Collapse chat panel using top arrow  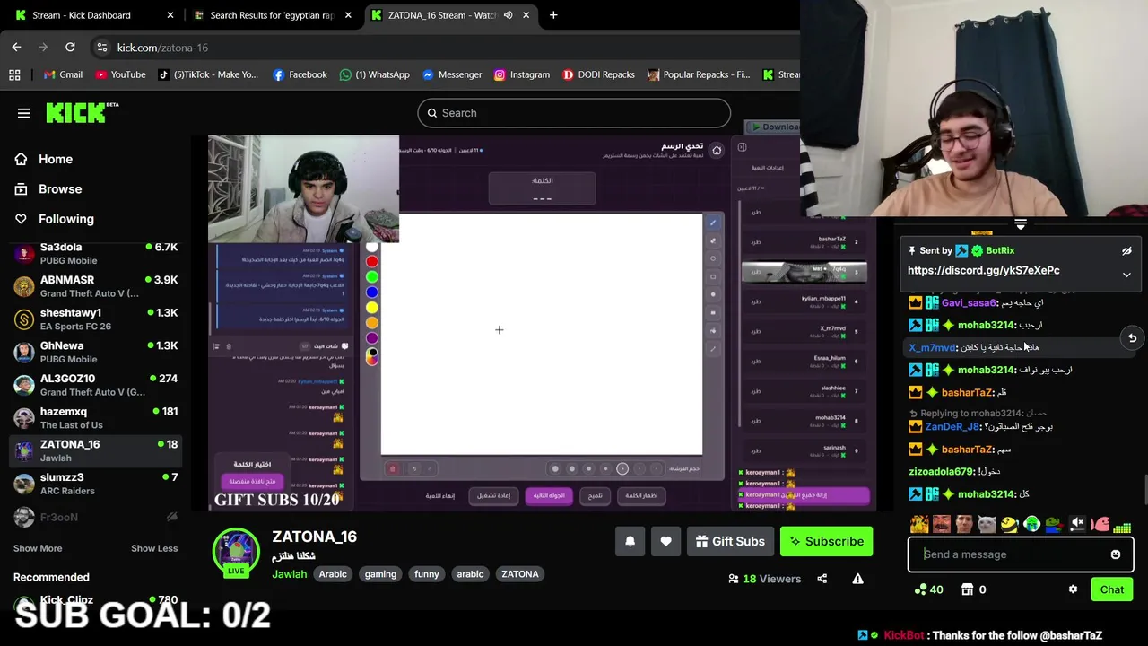click(x=1020, y=224)
